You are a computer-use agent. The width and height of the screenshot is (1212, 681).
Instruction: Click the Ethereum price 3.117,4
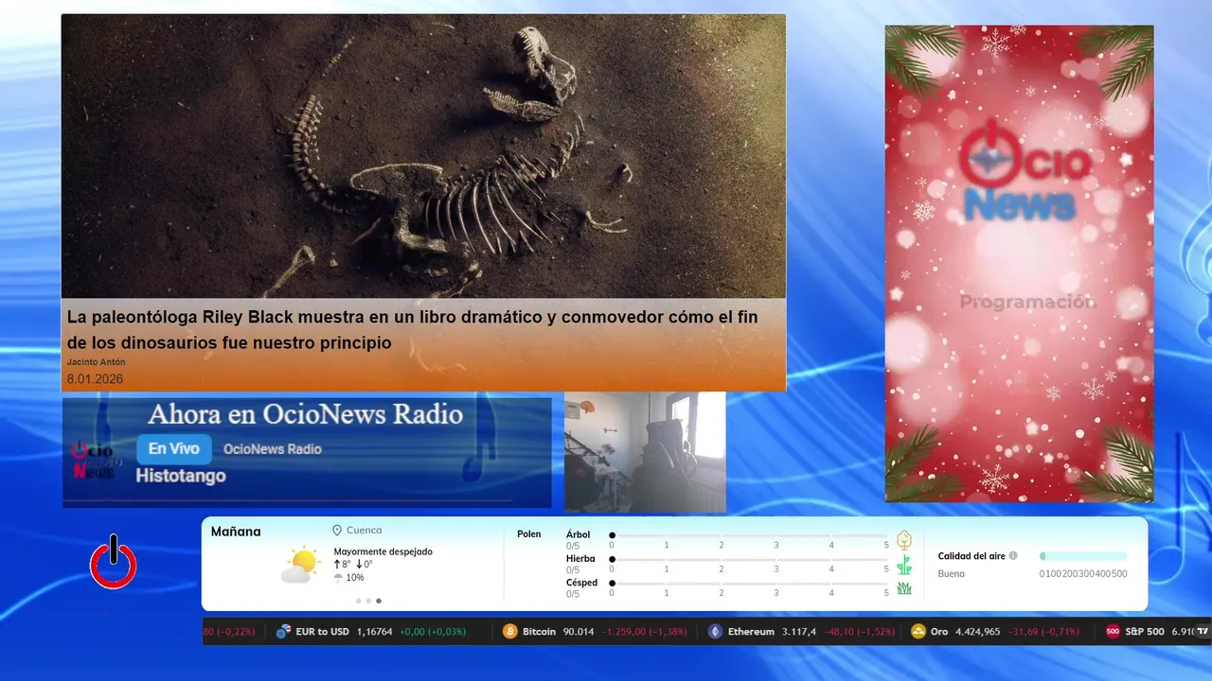click(x=799, y=632)
